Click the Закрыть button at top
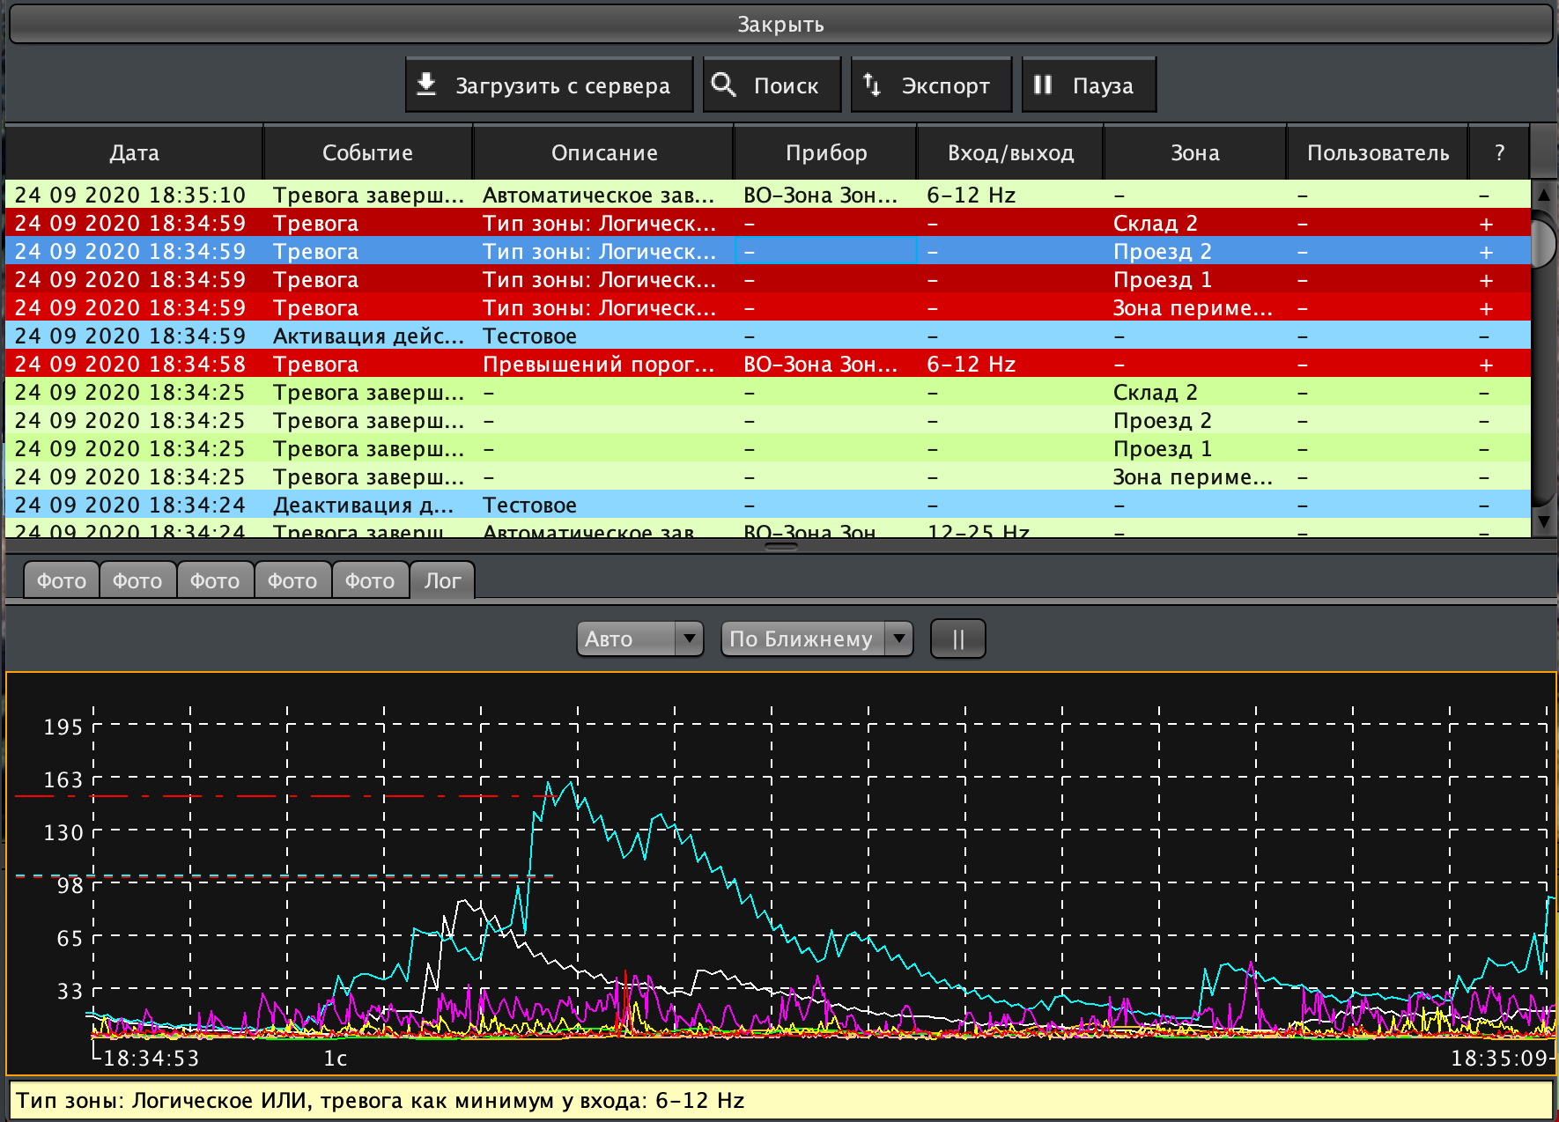 tap(779, 24)
